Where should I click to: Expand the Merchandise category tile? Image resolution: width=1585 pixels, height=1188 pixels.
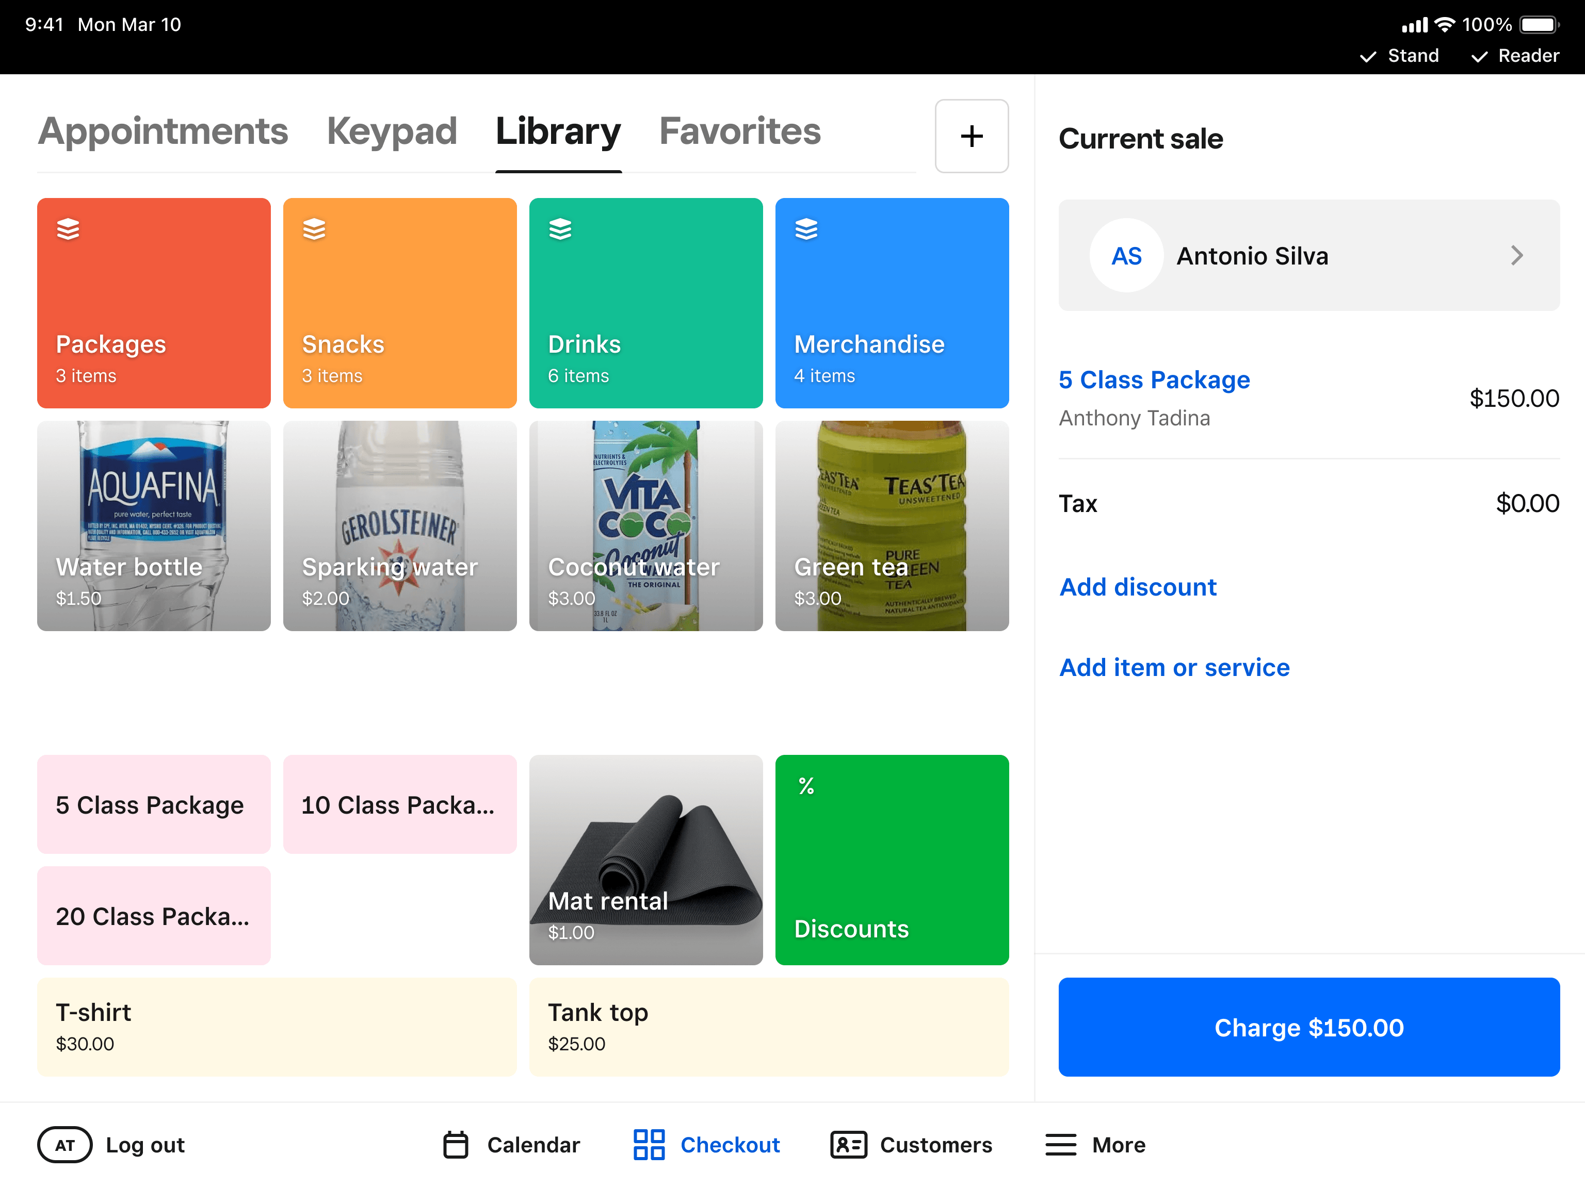[892, 303]
